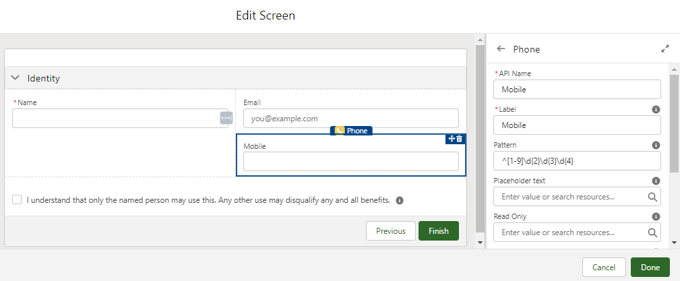Click the move handle on Mobile field
Image resolution: width=680 pixels, height=281 pixels.
[x=452, y=139]
